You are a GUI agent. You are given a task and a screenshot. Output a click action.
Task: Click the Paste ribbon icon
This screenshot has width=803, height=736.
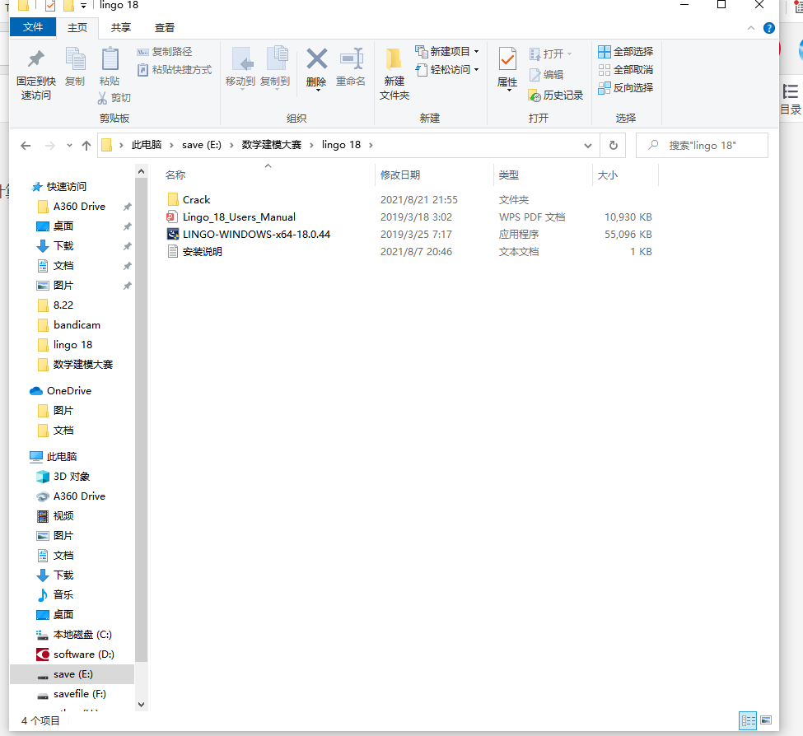pos(110,67)
